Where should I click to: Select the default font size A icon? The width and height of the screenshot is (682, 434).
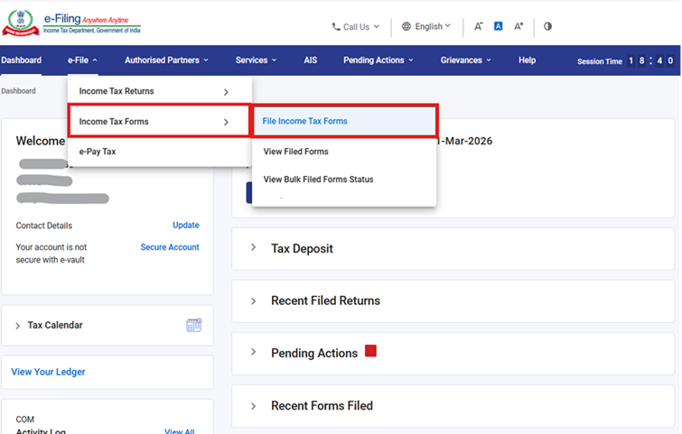pyautogui.click(x=498, y=26)
